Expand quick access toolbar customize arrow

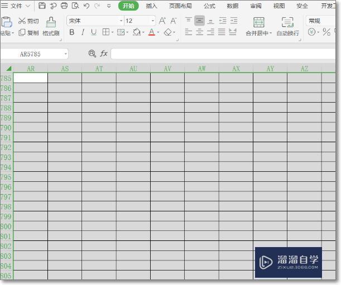(109, 6)
